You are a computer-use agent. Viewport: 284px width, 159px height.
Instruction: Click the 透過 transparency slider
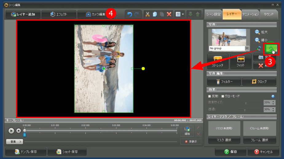pyautogui.click(x=245, y=109)
